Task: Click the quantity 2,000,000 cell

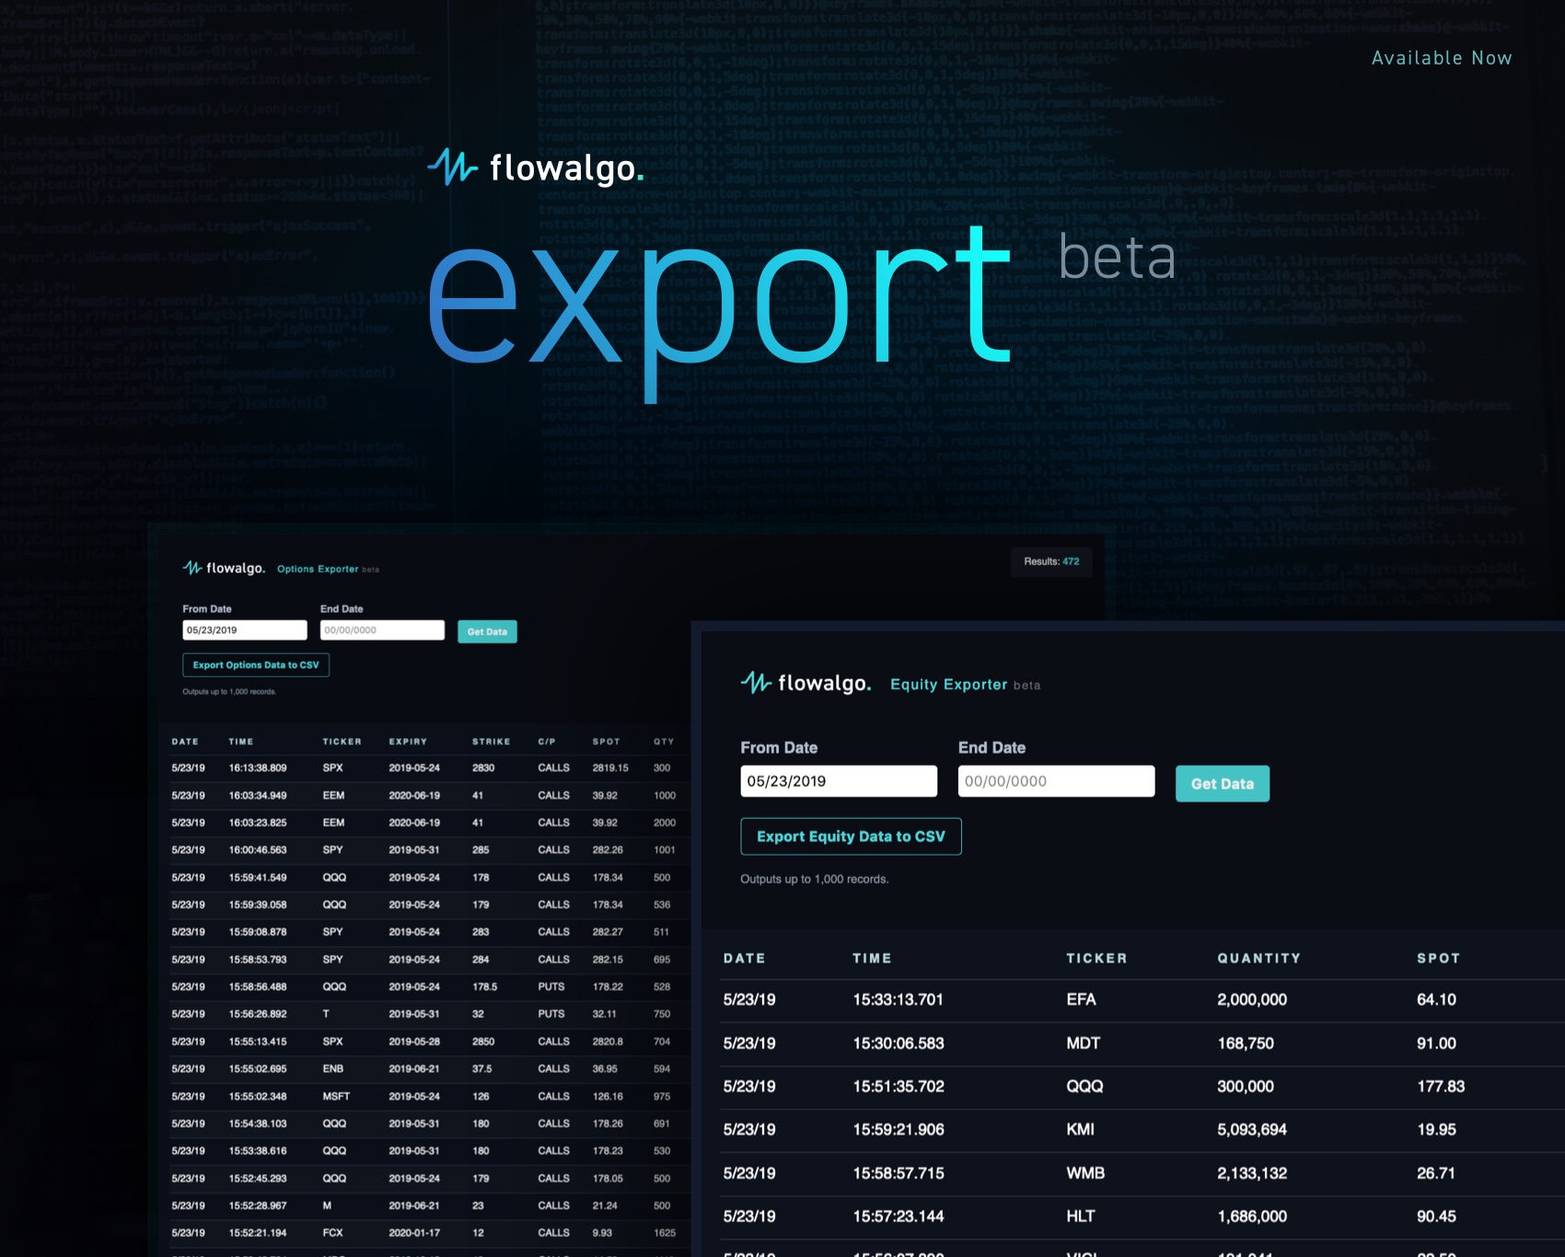Action: click(1252, 999)
